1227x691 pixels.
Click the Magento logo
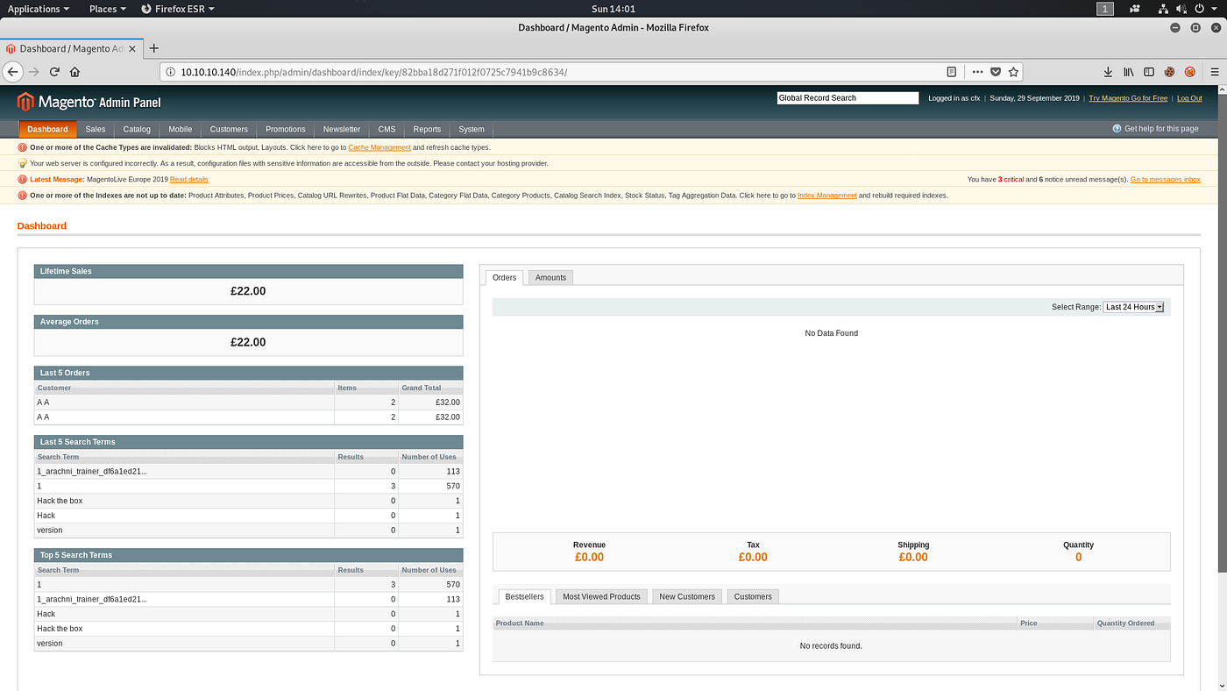(x=89, y=102)
